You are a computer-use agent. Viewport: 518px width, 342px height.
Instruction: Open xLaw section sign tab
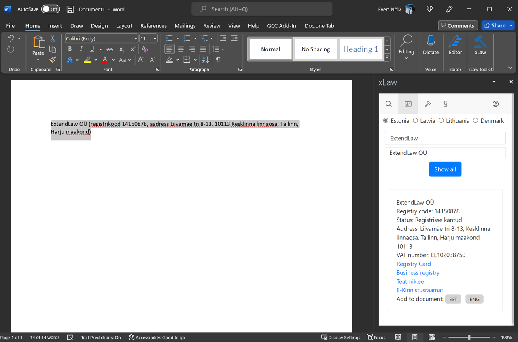pyautogui.click(x=446, y=104)
